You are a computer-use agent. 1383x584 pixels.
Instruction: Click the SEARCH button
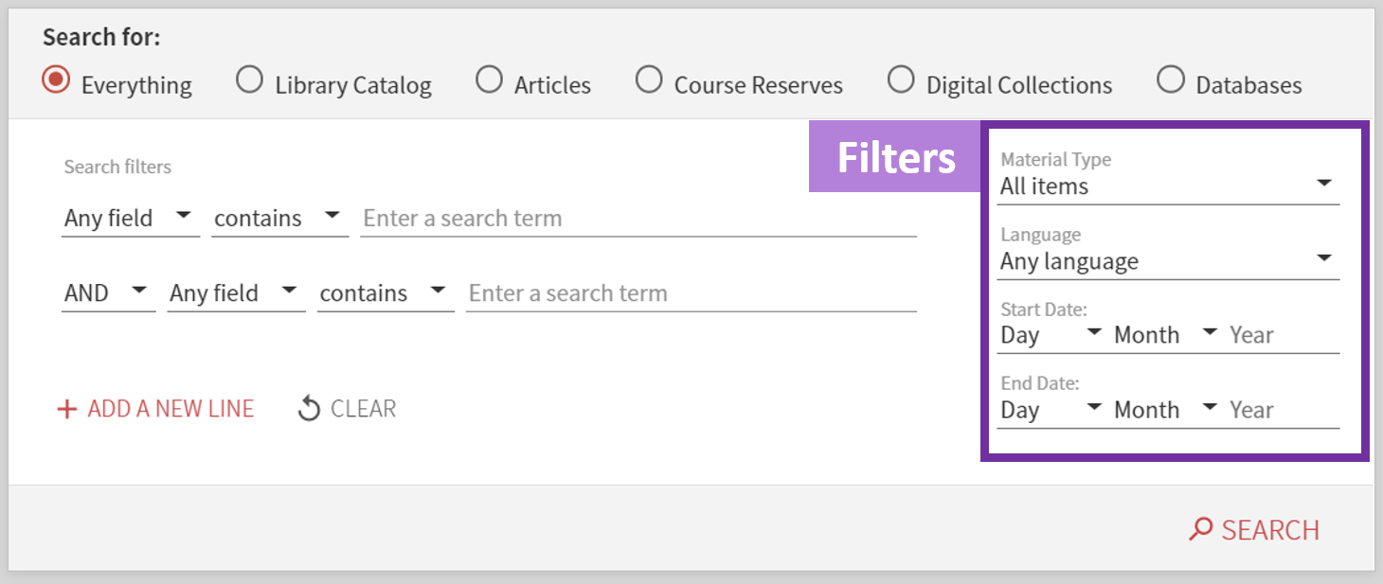tap(1254, 529)
